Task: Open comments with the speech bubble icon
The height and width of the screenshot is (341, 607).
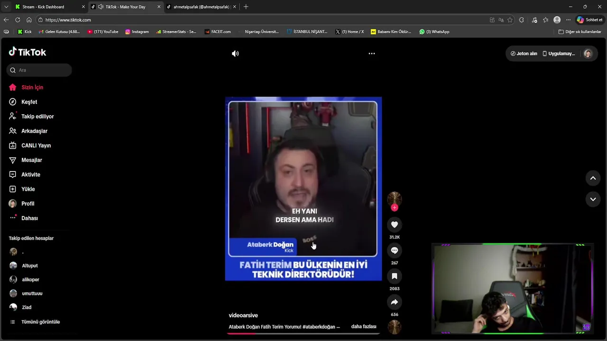Action: [x=395, y=251]
